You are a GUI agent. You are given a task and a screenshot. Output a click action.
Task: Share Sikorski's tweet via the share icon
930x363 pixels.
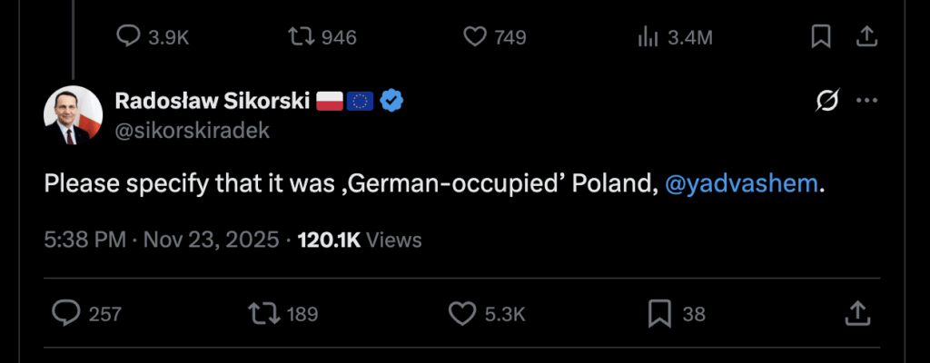click(856, 313)
